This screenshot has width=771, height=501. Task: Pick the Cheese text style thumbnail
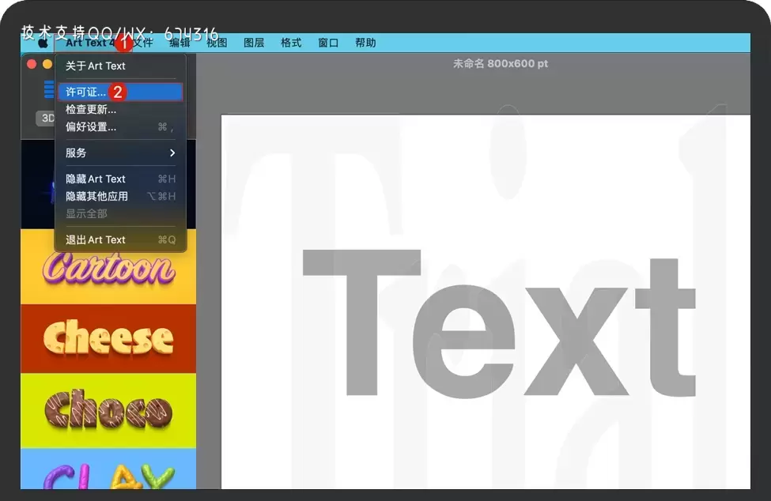pos(108,338)
